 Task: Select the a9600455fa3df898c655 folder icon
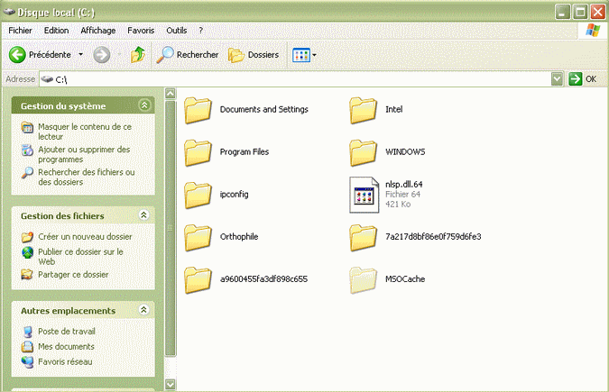tap(198, 280)
